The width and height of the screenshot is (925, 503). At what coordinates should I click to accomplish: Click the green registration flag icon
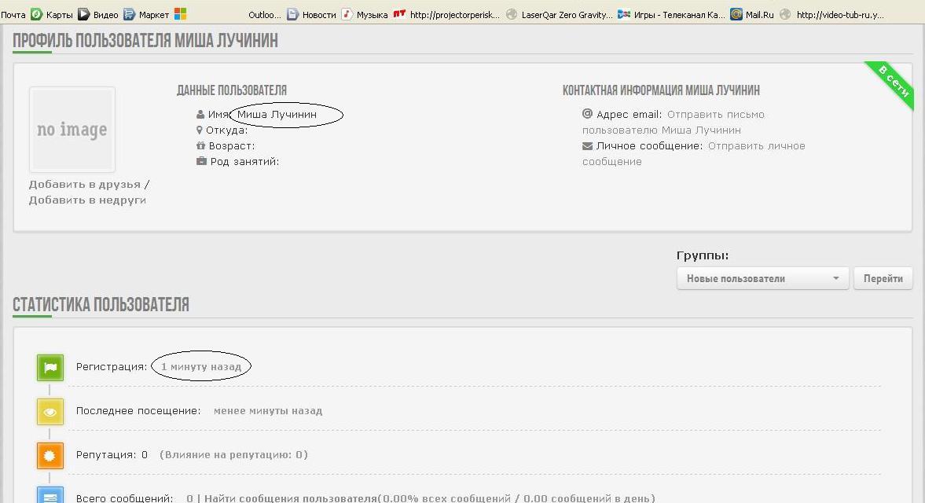pyautogui.click(x=50, y=367)
